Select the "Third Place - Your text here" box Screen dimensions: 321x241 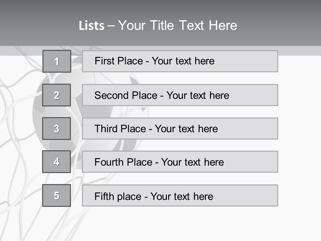[x=180, y=129]
